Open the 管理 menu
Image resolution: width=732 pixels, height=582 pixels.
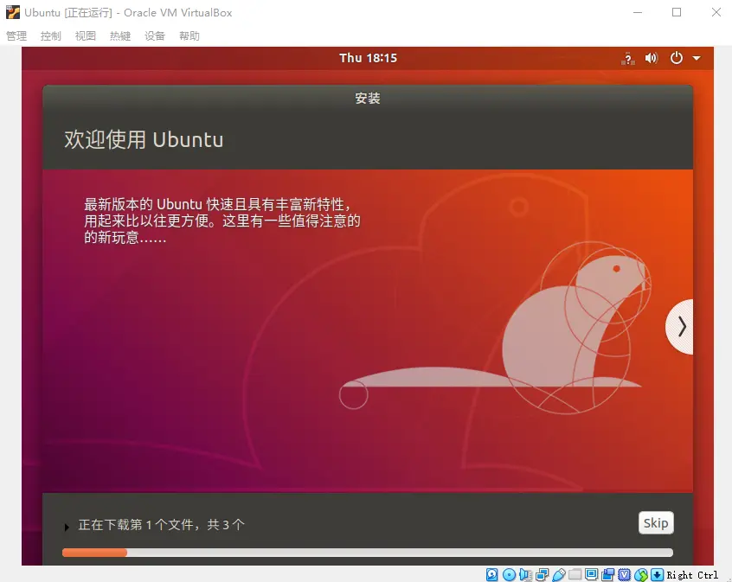[x=16, y=36]
